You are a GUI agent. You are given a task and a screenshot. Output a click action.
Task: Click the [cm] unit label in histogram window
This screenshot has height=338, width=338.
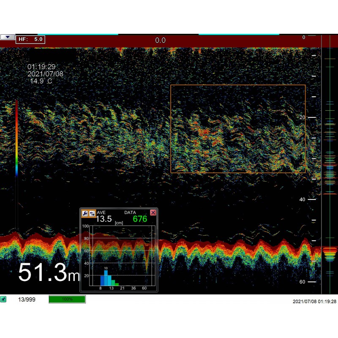119,223
